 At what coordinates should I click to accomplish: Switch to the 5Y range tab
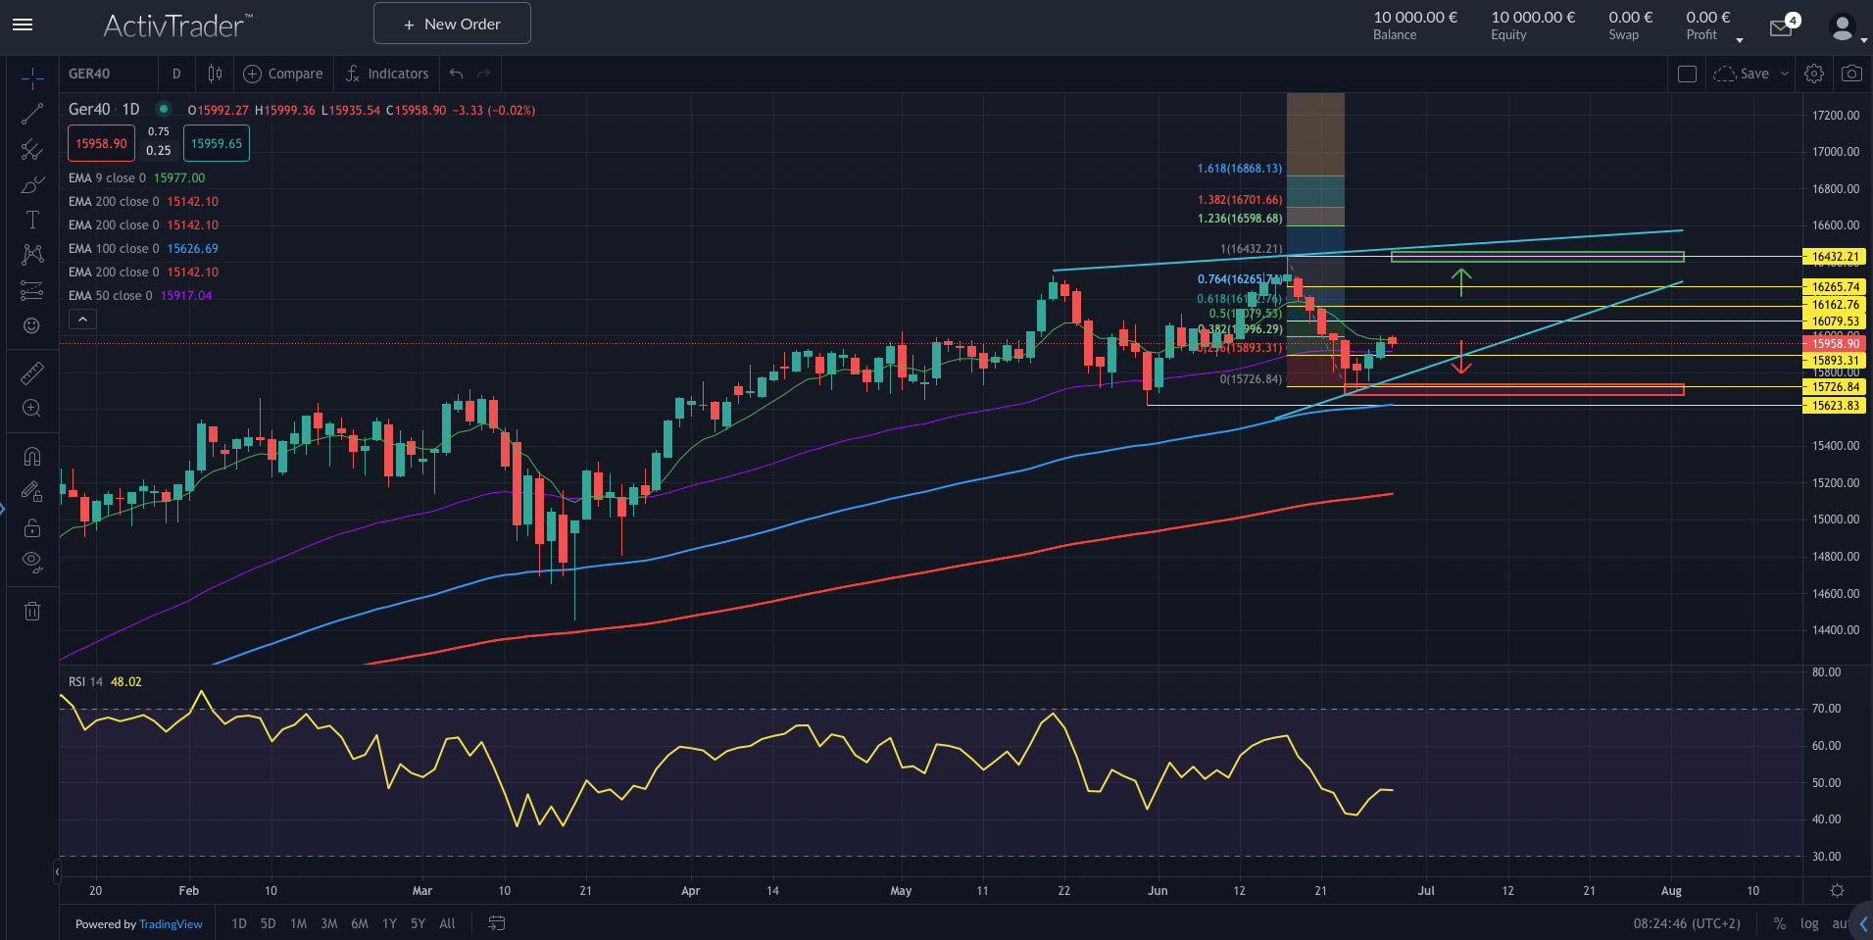(418, 923)
